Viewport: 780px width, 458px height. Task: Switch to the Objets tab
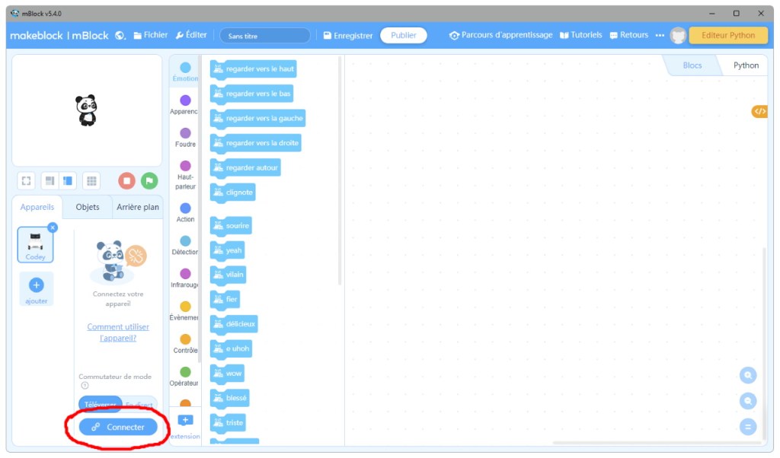[88, 207]
